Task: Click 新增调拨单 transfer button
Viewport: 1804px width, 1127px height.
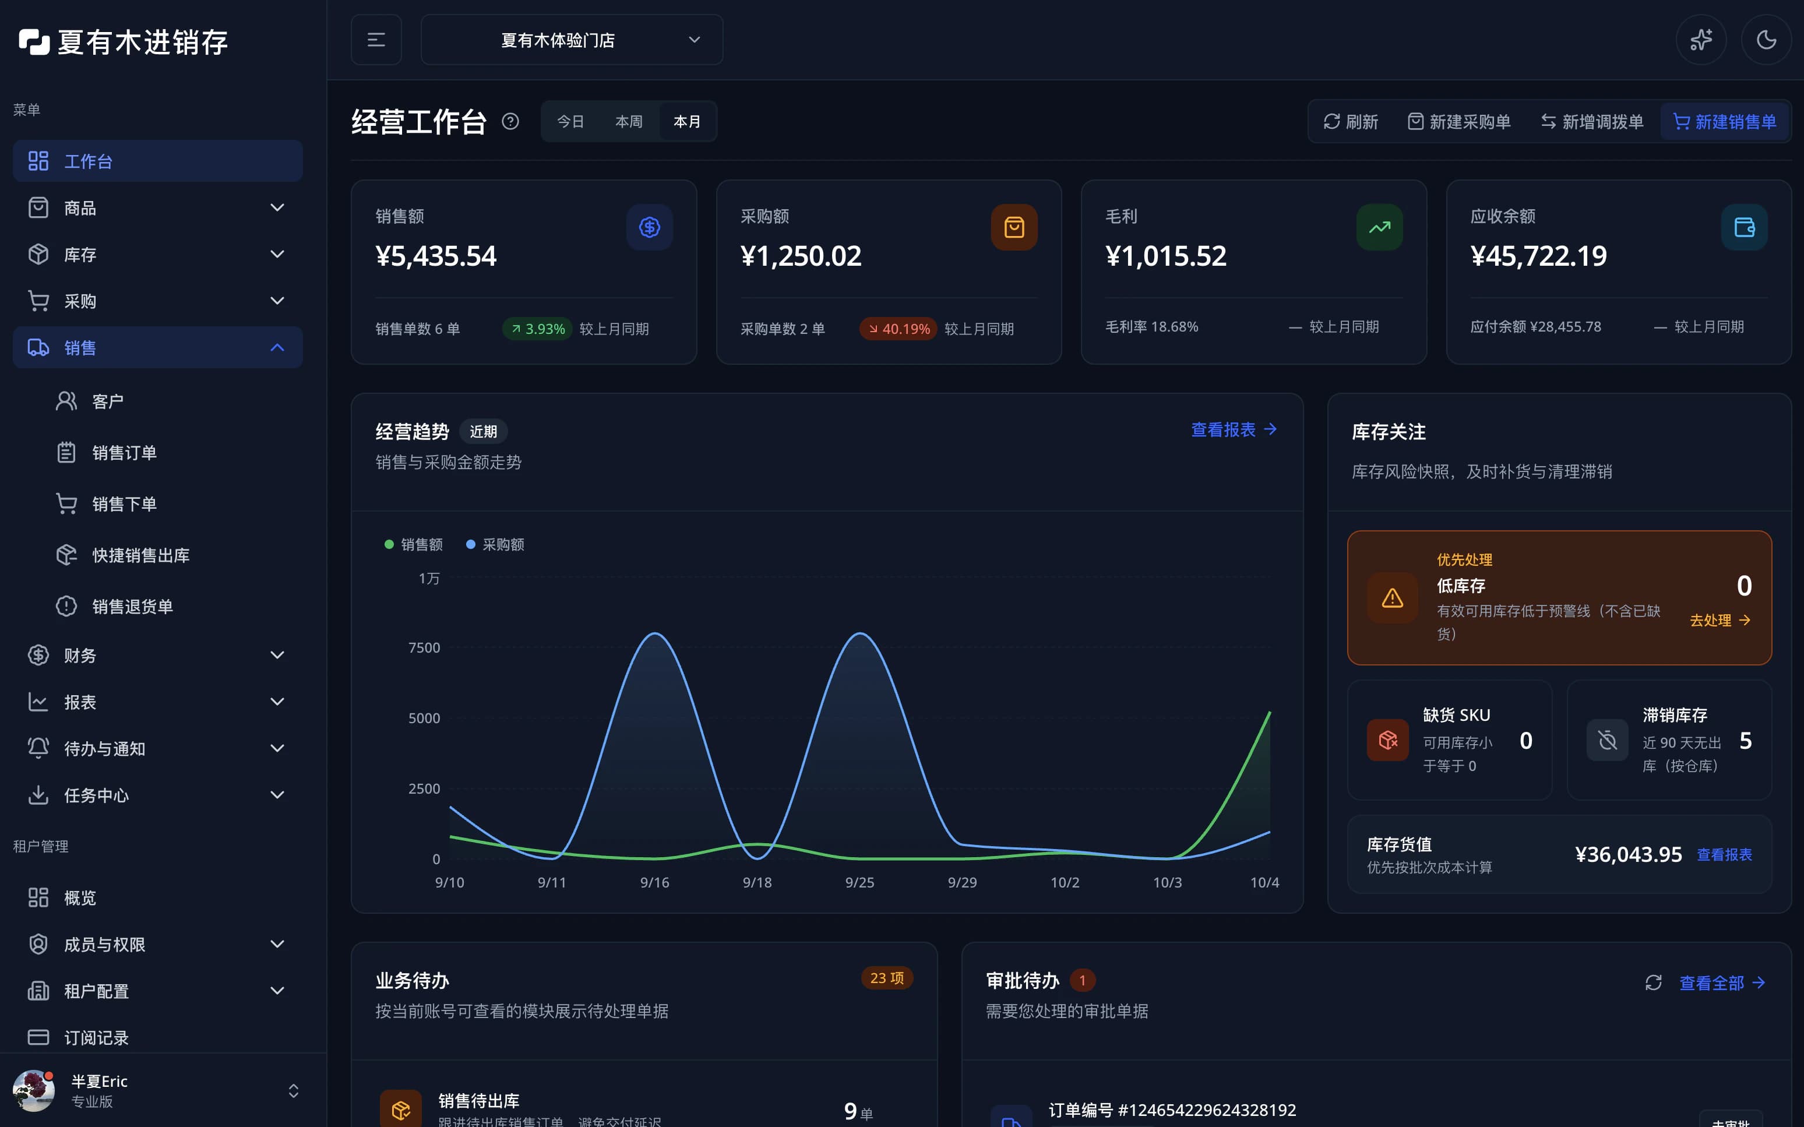Action: 1592,121
